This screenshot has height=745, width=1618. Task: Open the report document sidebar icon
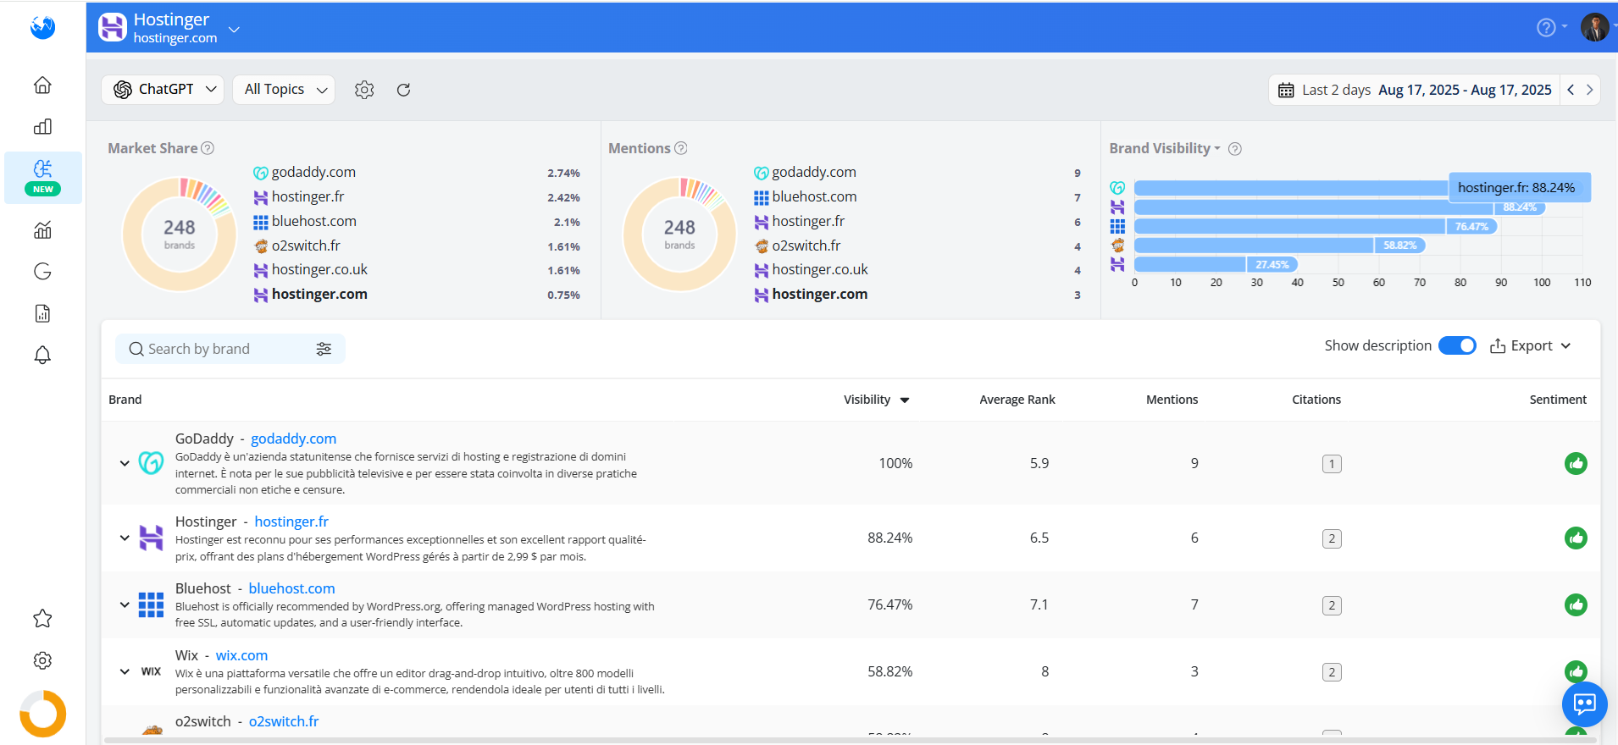42,313
